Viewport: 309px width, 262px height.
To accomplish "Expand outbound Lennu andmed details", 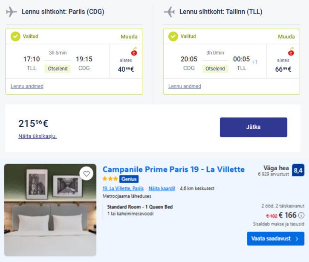I will coord(27,86).
